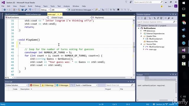Viewport: 189px width, 106px height.
Task: Click the Undo arrow icon
Action: point(30,10)
